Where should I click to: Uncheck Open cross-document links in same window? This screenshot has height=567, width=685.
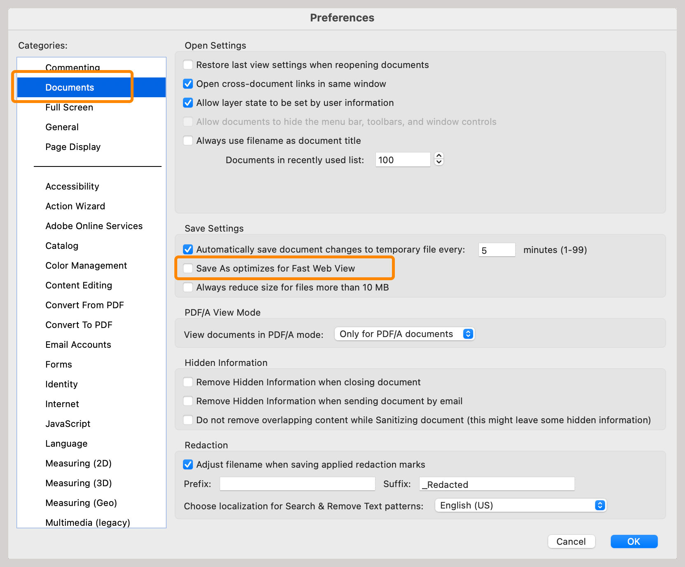point(188,84)
